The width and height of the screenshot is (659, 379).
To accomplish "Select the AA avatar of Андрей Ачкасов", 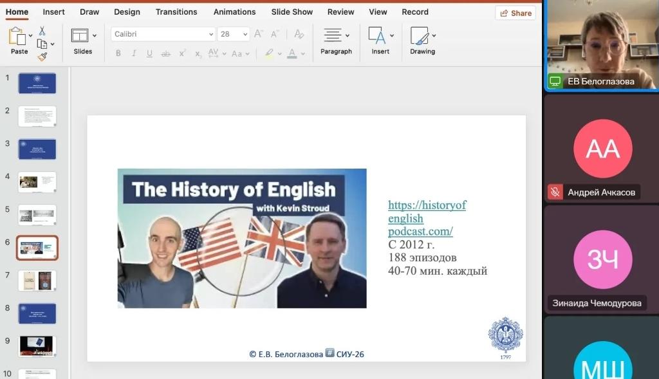I will pyautogui.click(x=602, y=149).
